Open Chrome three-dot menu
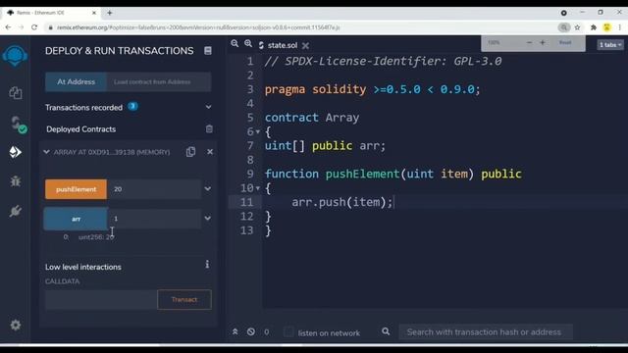This screenshot has width=628, height=353. tap(619, 27)
